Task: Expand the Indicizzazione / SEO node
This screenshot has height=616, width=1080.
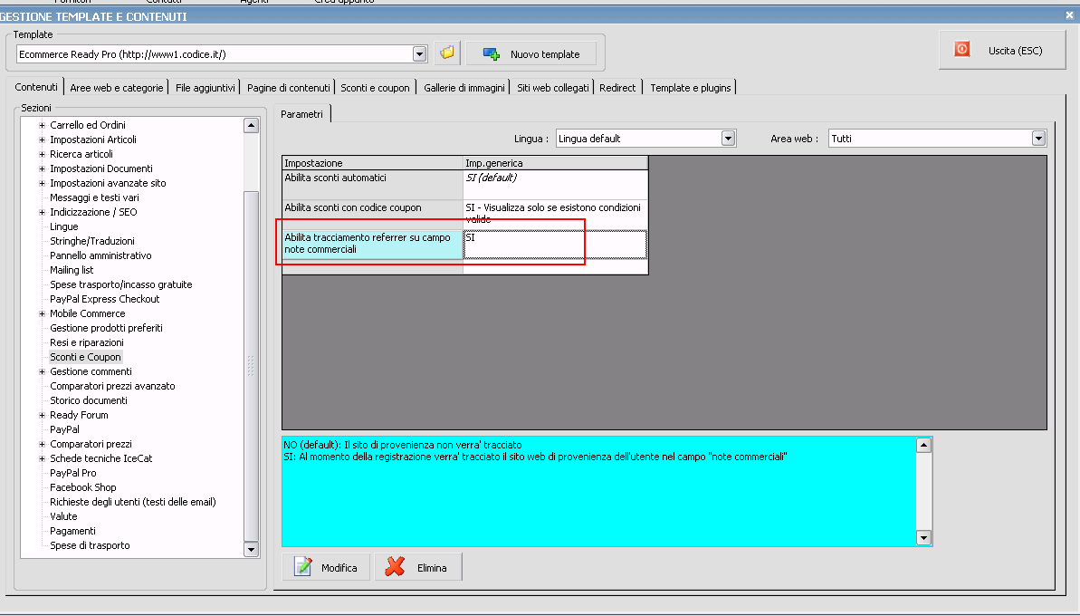Action: coord(42,212)
